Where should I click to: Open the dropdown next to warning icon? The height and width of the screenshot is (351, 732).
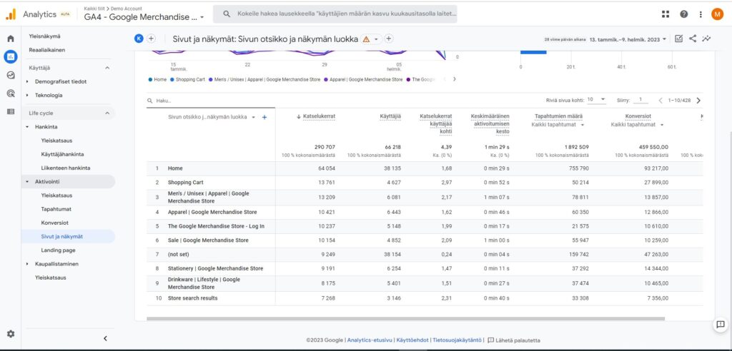point(376,39)
